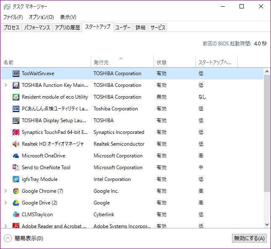Expand the Adobe Reader and Acrobat entry
271x249 pixels.
(x=6, y=226)
